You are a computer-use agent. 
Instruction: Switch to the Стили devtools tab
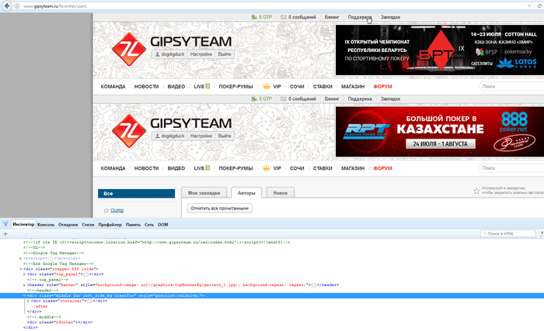(x=88, y=225)
